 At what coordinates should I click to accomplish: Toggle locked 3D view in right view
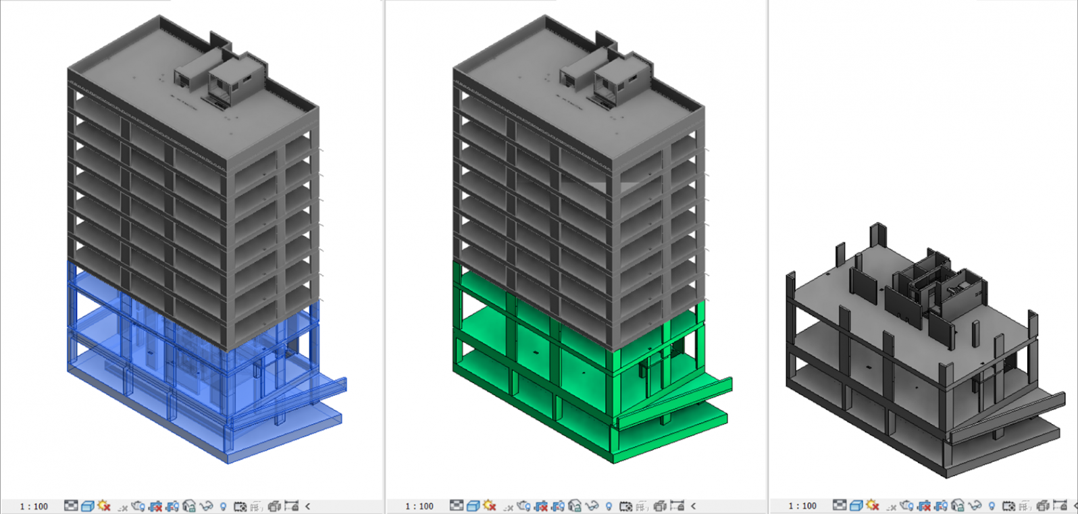(958, 506)
